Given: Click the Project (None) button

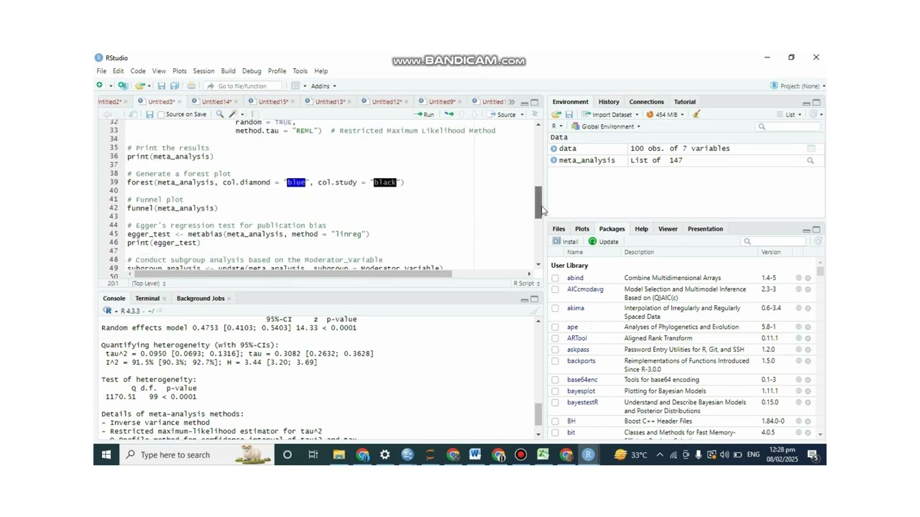Looking at the screenshot, I should coord(797,86).
